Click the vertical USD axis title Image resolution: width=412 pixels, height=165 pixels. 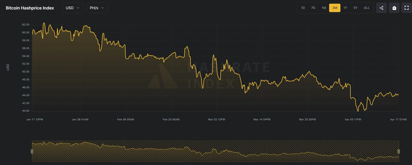tap(8, 67)
